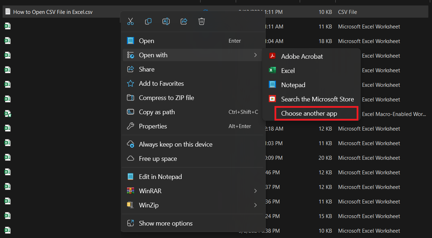Click the 2:18 AM date cell
This screenshot has height=238, width=432.
coord(274,129)
